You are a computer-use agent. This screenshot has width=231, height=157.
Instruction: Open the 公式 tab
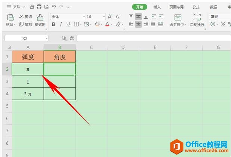click(x=196, y=7)
